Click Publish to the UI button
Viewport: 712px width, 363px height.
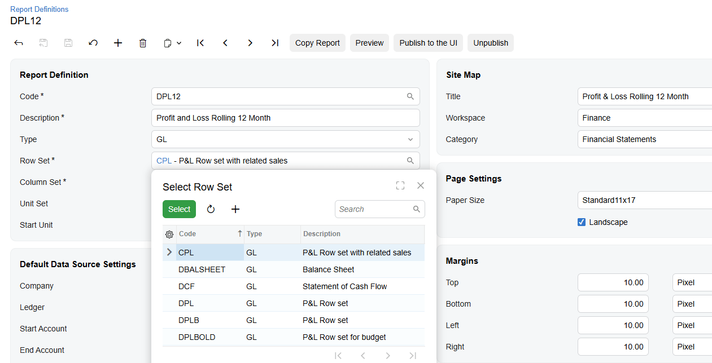(x=429, y=43)
